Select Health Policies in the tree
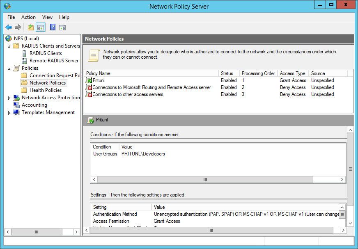Screen dimensions: 358x249 click(x=45, y=90)
